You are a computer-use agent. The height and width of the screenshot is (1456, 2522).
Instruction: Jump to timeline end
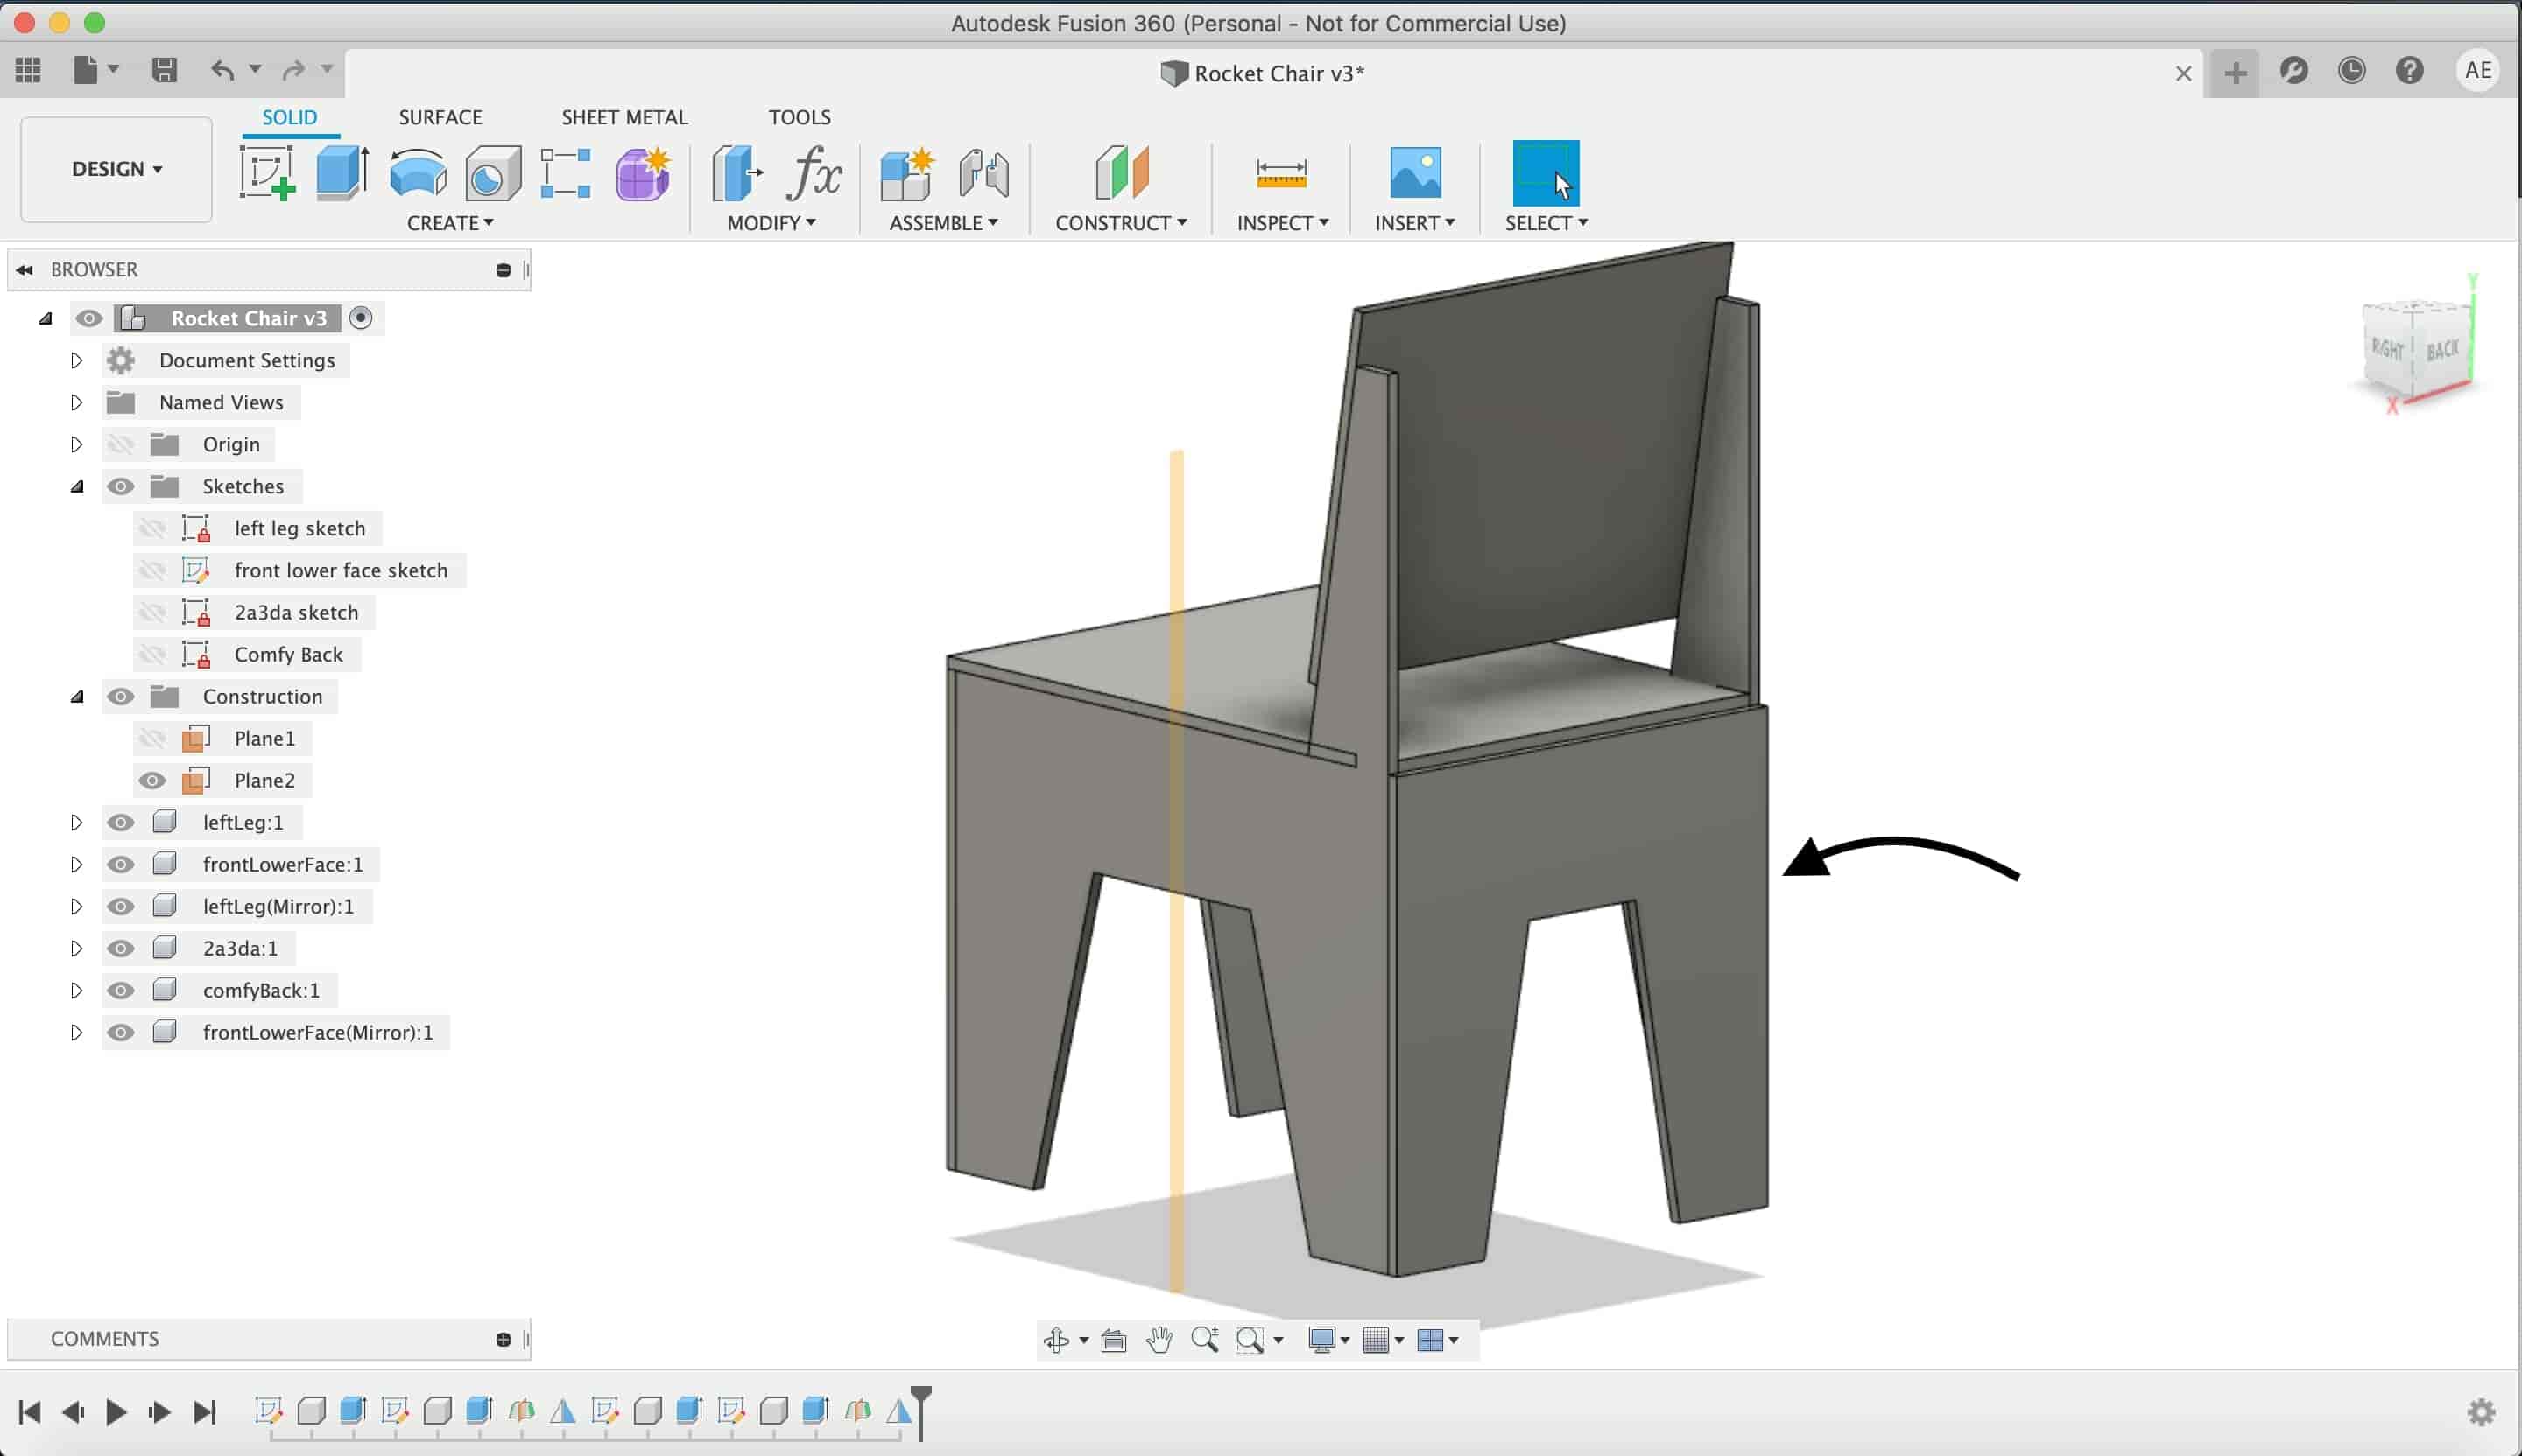204,1412
